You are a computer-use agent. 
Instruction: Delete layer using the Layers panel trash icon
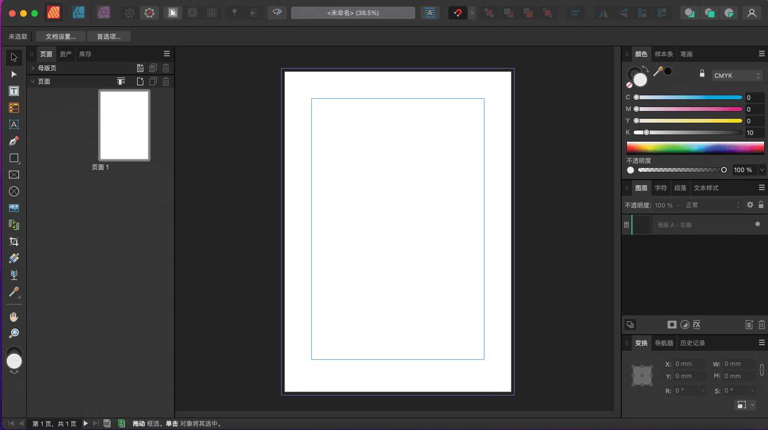click(x=761, y=325)
